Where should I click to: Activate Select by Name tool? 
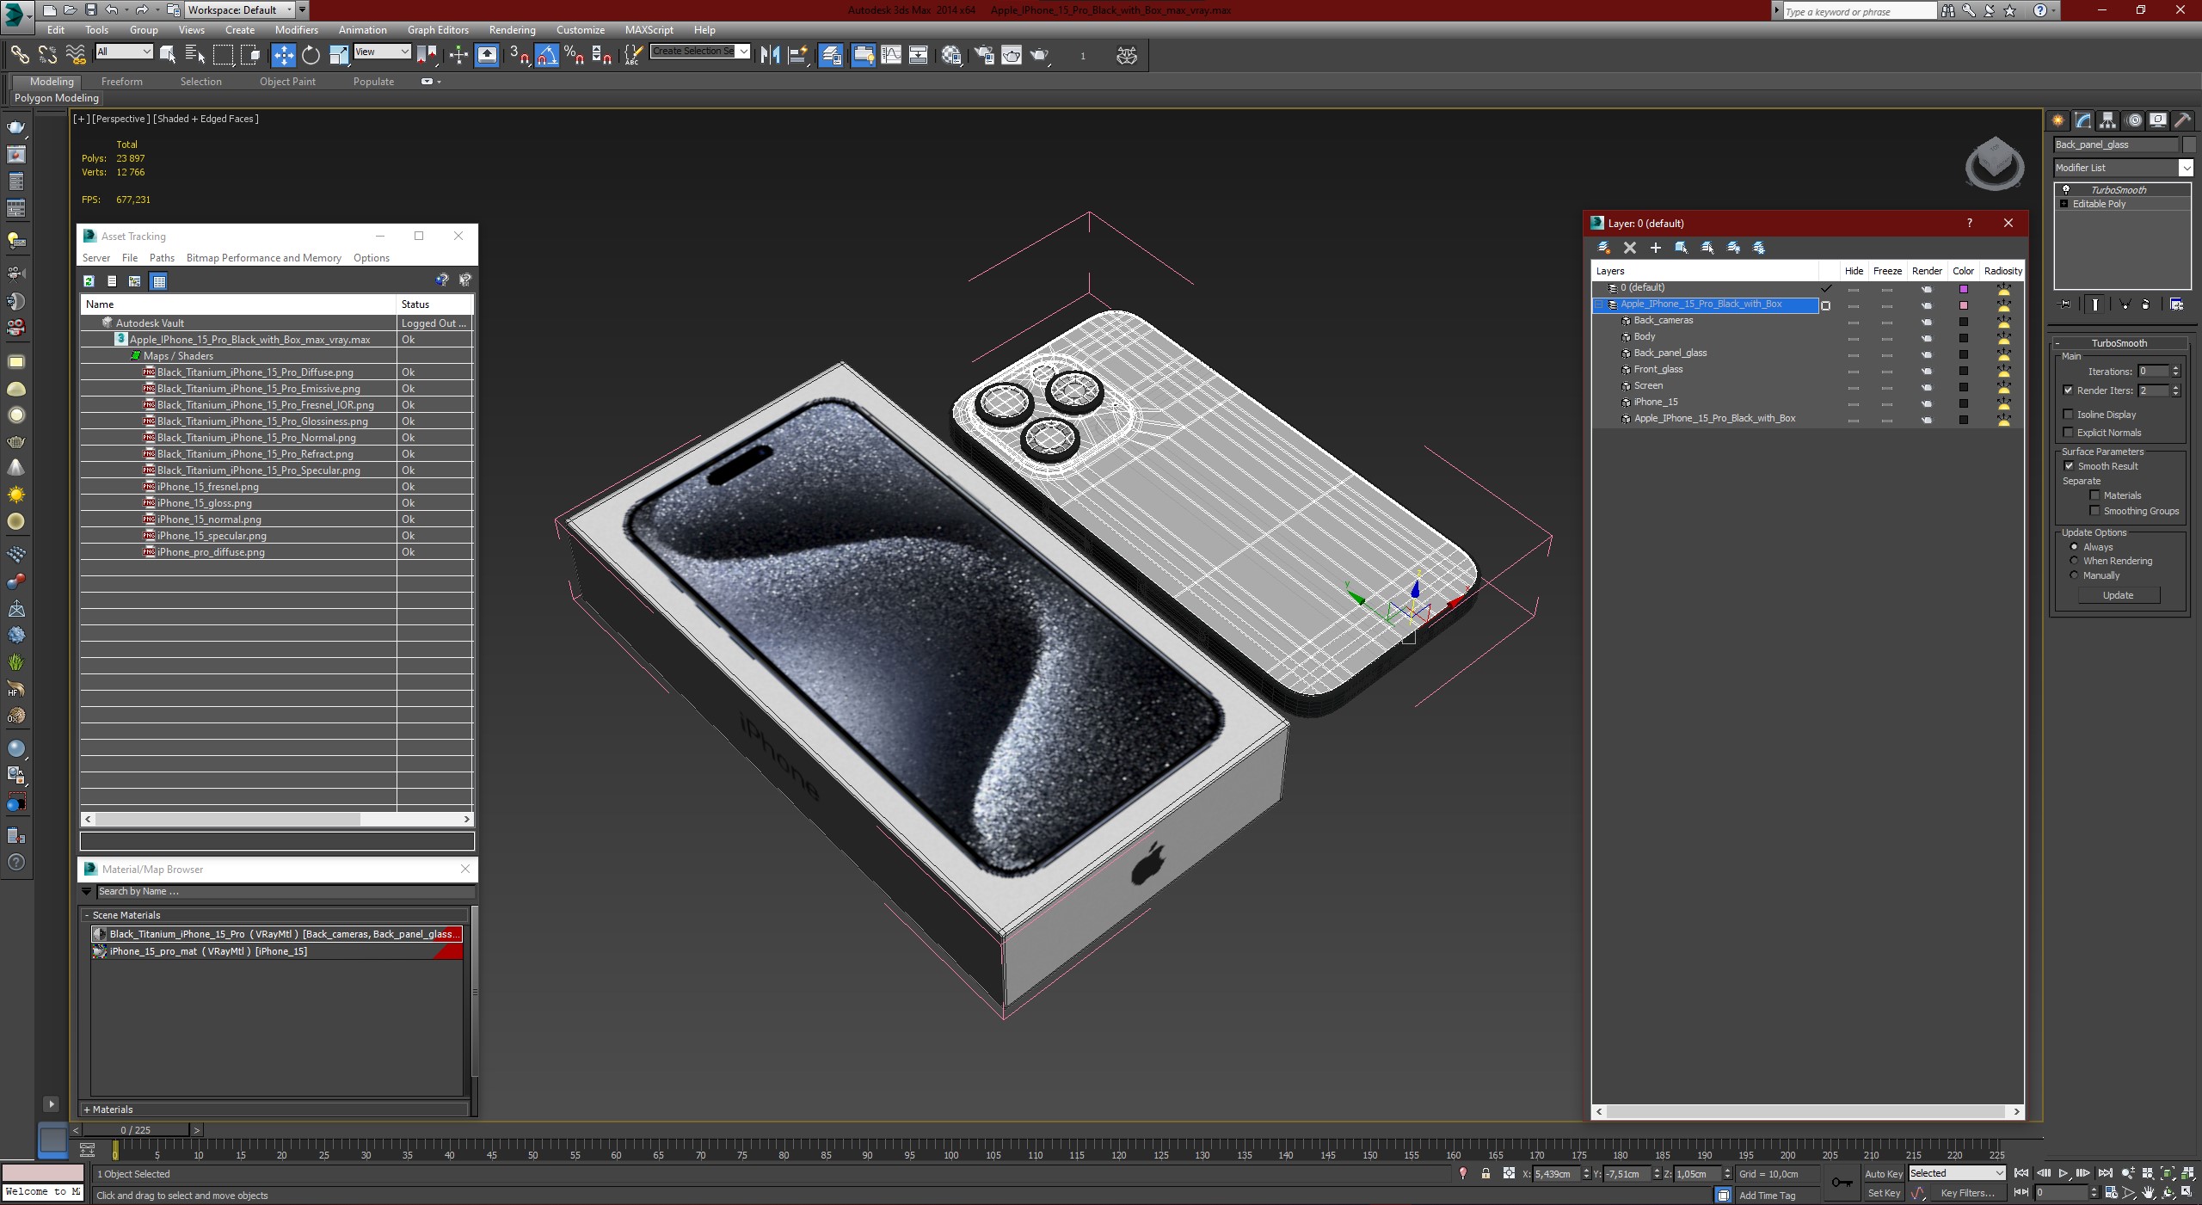pos(195,55)
